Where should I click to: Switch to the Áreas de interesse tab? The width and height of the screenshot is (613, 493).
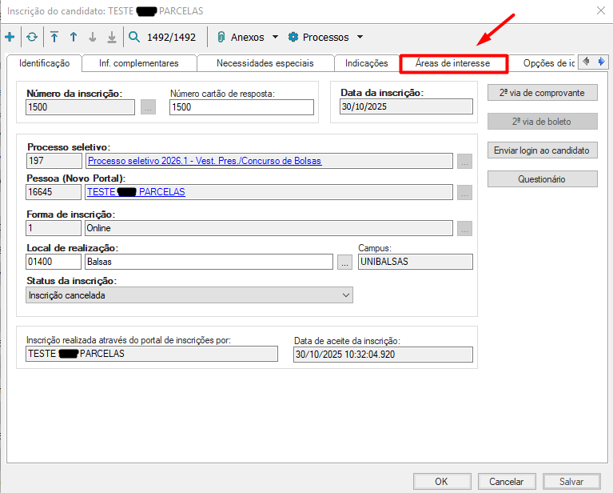pyautogui.click(x=454, y=63)
